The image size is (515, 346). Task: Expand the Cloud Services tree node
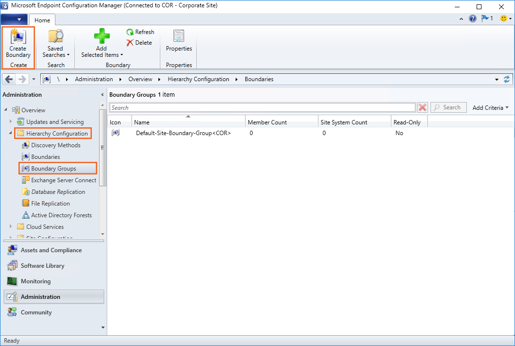[11, 226]
